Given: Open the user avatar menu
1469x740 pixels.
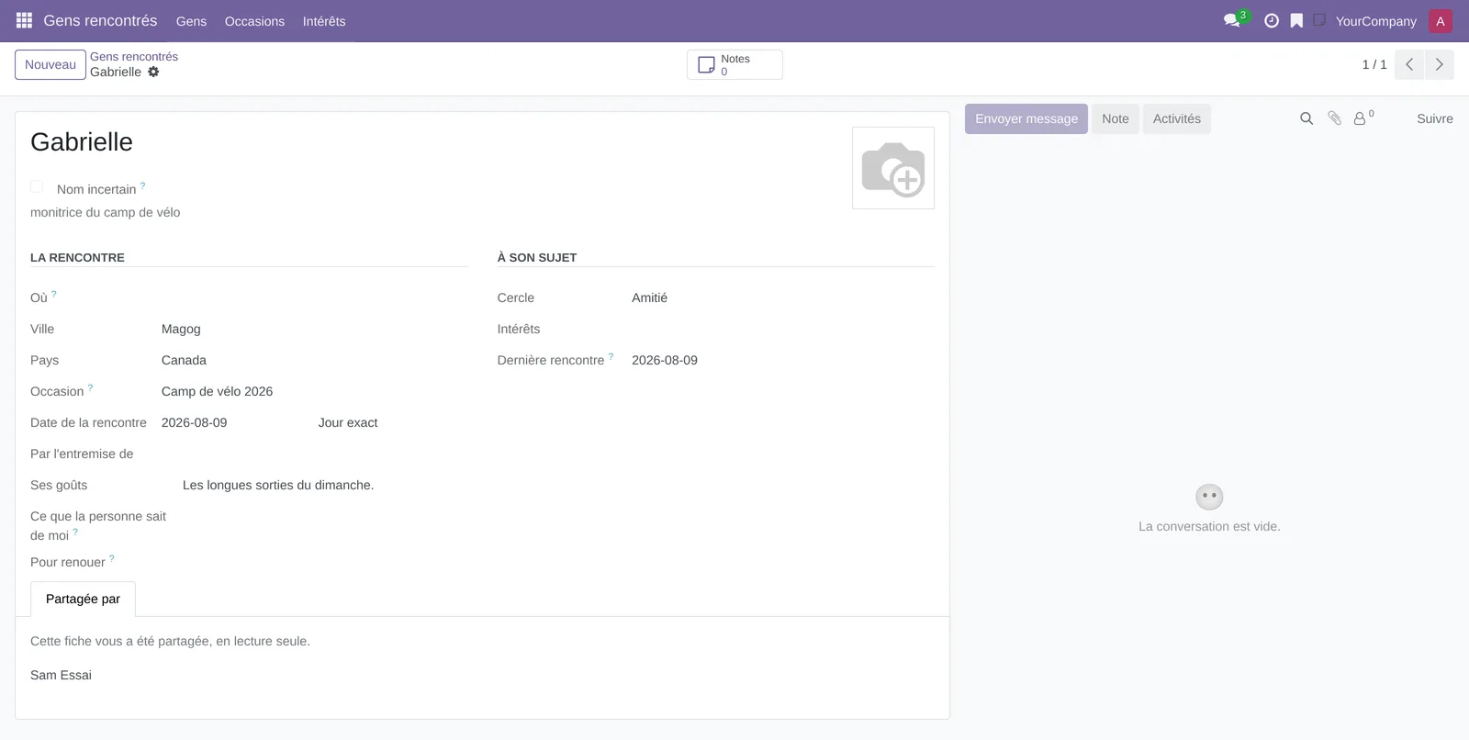Looking at the screenshot, I should tap(1441, 21).
